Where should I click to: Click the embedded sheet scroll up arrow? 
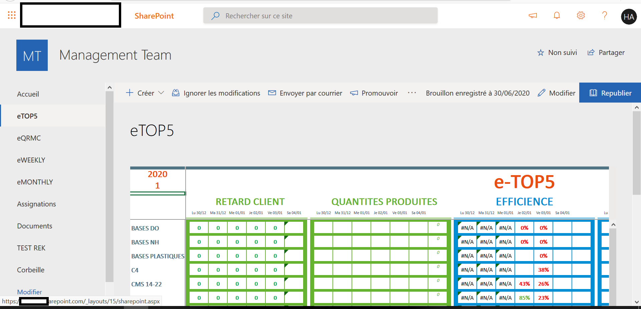(x=613, y=225)
